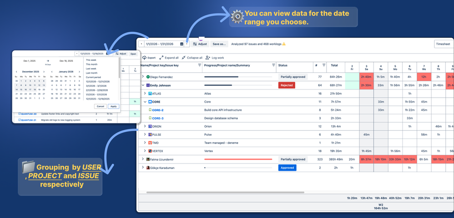Image resolution: width=454 pixels, height=218 pixels.
Task: Open the filter icon in the Progress/Summary column
Action: point(273,65)
